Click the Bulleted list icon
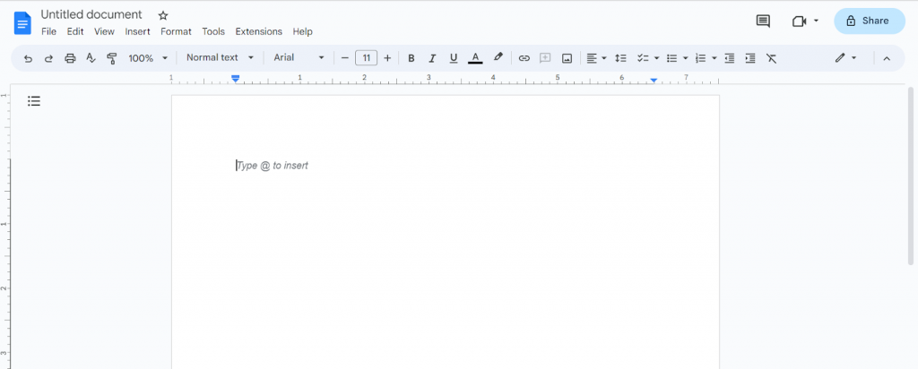The image size is (918, 369). point(672,58)
